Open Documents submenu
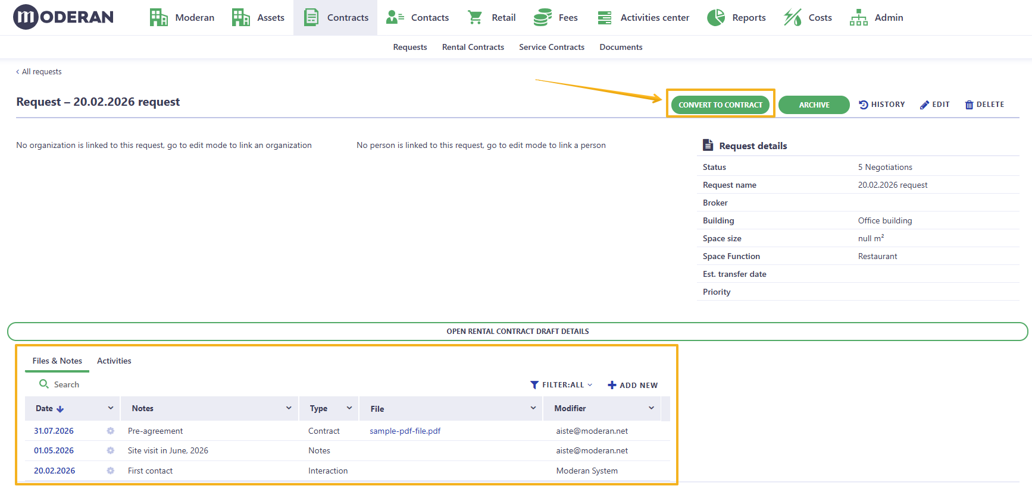Image resolution: width=1032 pixels, height=489 pixels. point(621,47)
